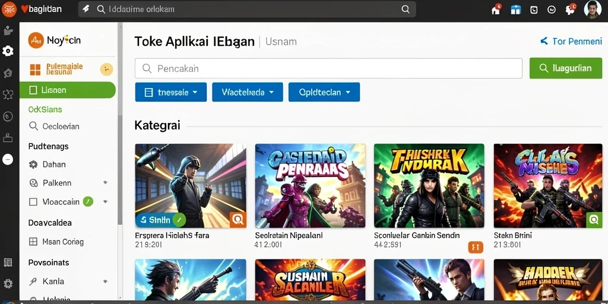Click the orange badge under Sconluelar Ganlain card

(476, 247)
